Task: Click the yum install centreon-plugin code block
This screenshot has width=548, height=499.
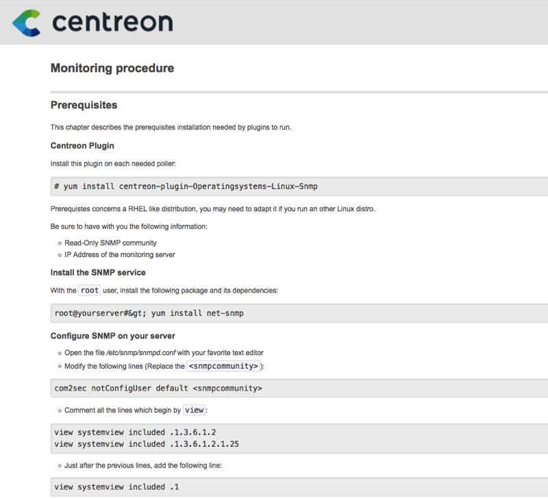Action: 186,186
